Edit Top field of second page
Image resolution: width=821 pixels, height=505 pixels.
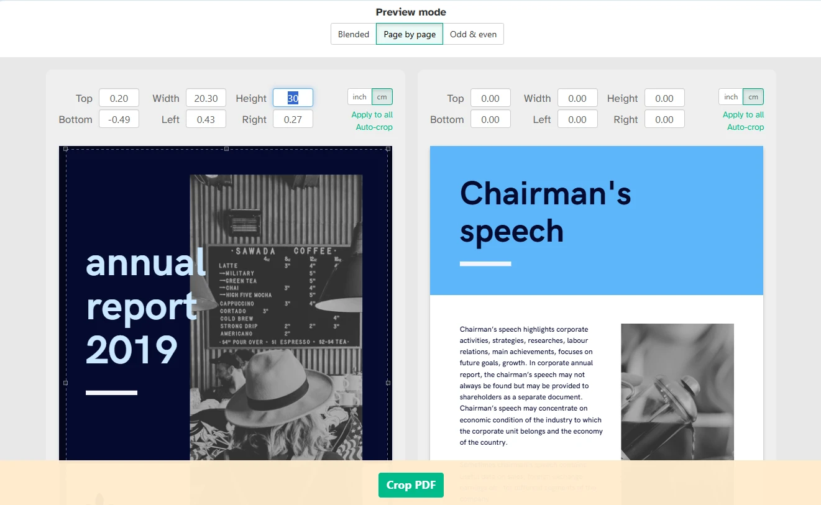point(490,98)
